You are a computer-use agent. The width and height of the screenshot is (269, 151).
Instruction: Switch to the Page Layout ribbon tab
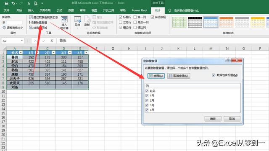tap(45, 10)
